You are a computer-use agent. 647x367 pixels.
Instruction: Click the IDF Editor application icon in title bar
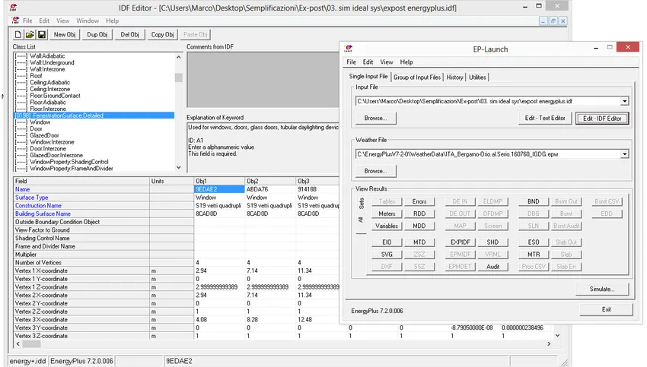pyautogui.click(x=13, y=8)
